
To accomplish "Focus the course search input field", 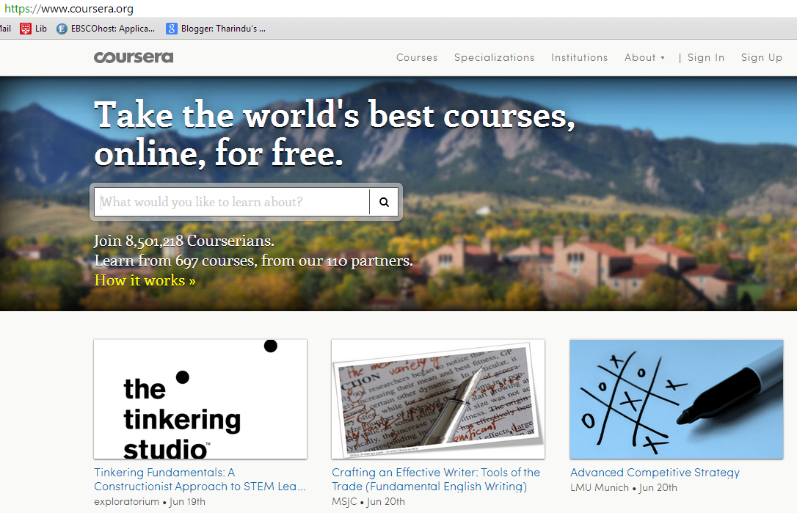I will tap(231, 202).
